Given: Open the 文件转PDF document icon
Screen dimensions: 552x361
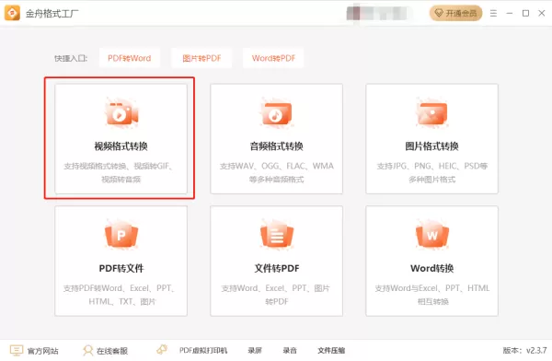Looking at the screenshot, I should [277, 235].
